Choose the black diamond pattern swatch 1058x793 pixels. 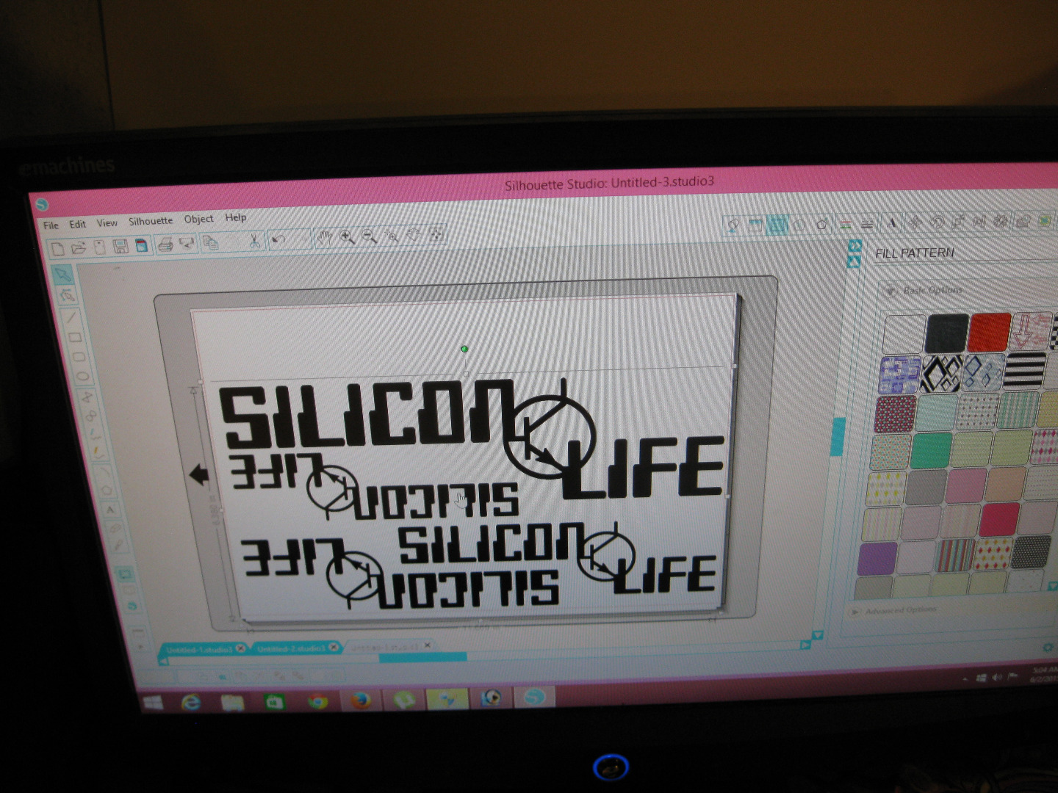(941, 373)
